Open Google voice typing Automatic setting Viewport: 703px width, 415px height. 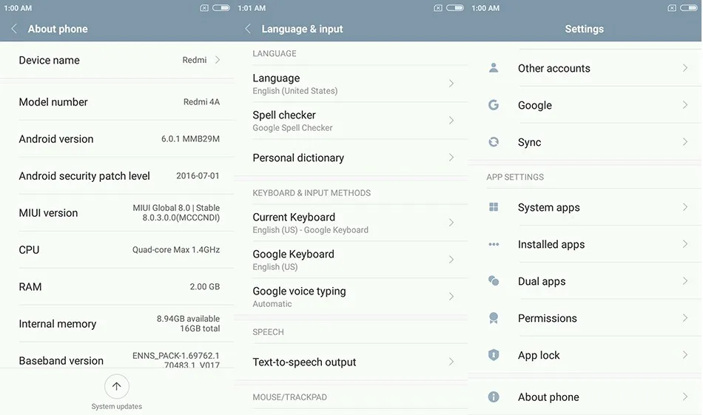(x=351, y=296)
